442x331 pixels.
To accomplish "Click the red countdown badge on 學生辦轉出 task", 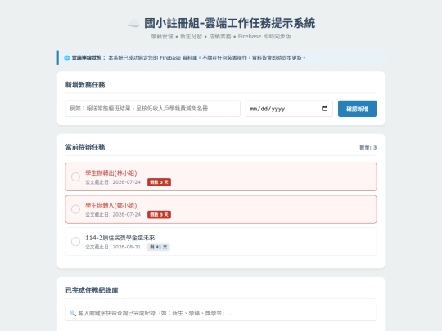I will point(159,182).
